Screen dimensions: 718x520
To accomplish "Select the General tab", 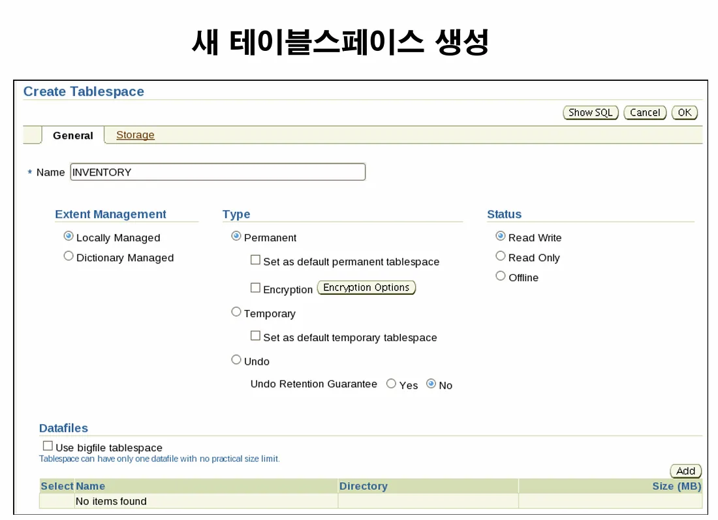I will (73, 136).
